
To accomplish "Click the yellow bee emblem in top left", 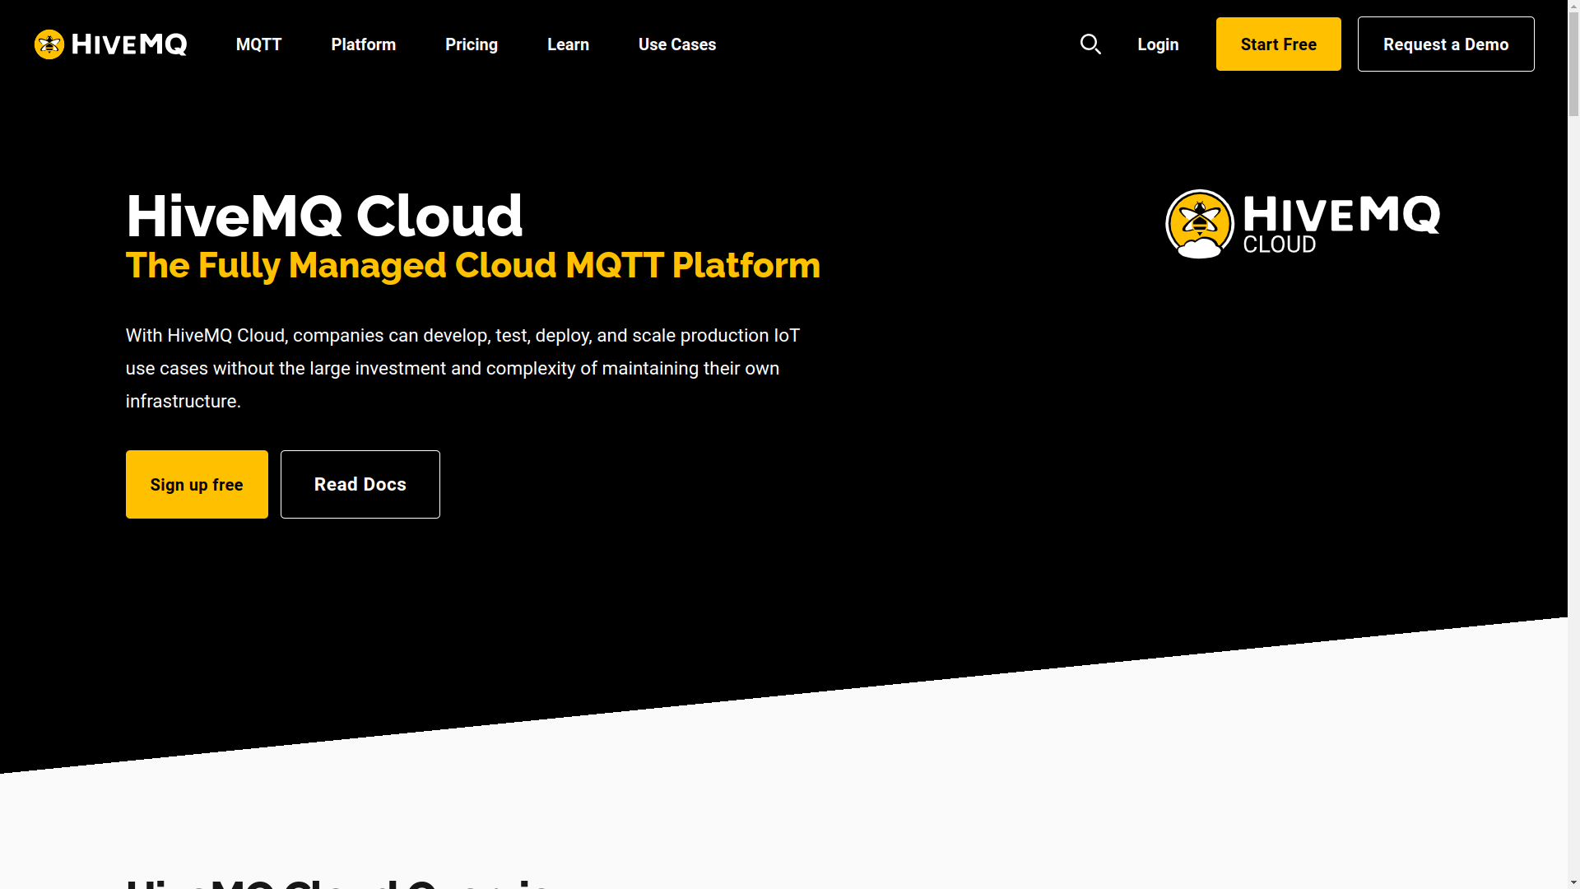I will coord(49,44).
